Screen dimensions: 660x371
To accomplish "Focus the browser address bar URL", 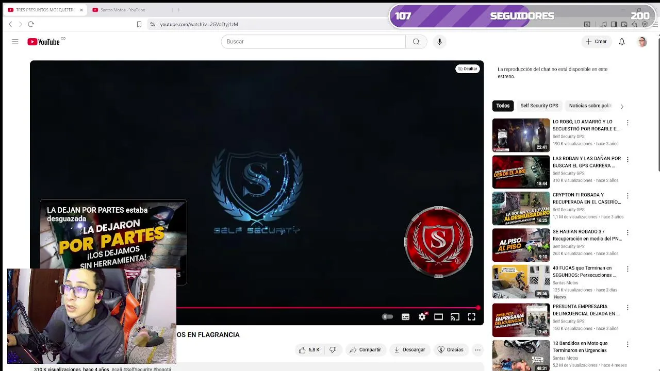I will [x=199, y=24].
